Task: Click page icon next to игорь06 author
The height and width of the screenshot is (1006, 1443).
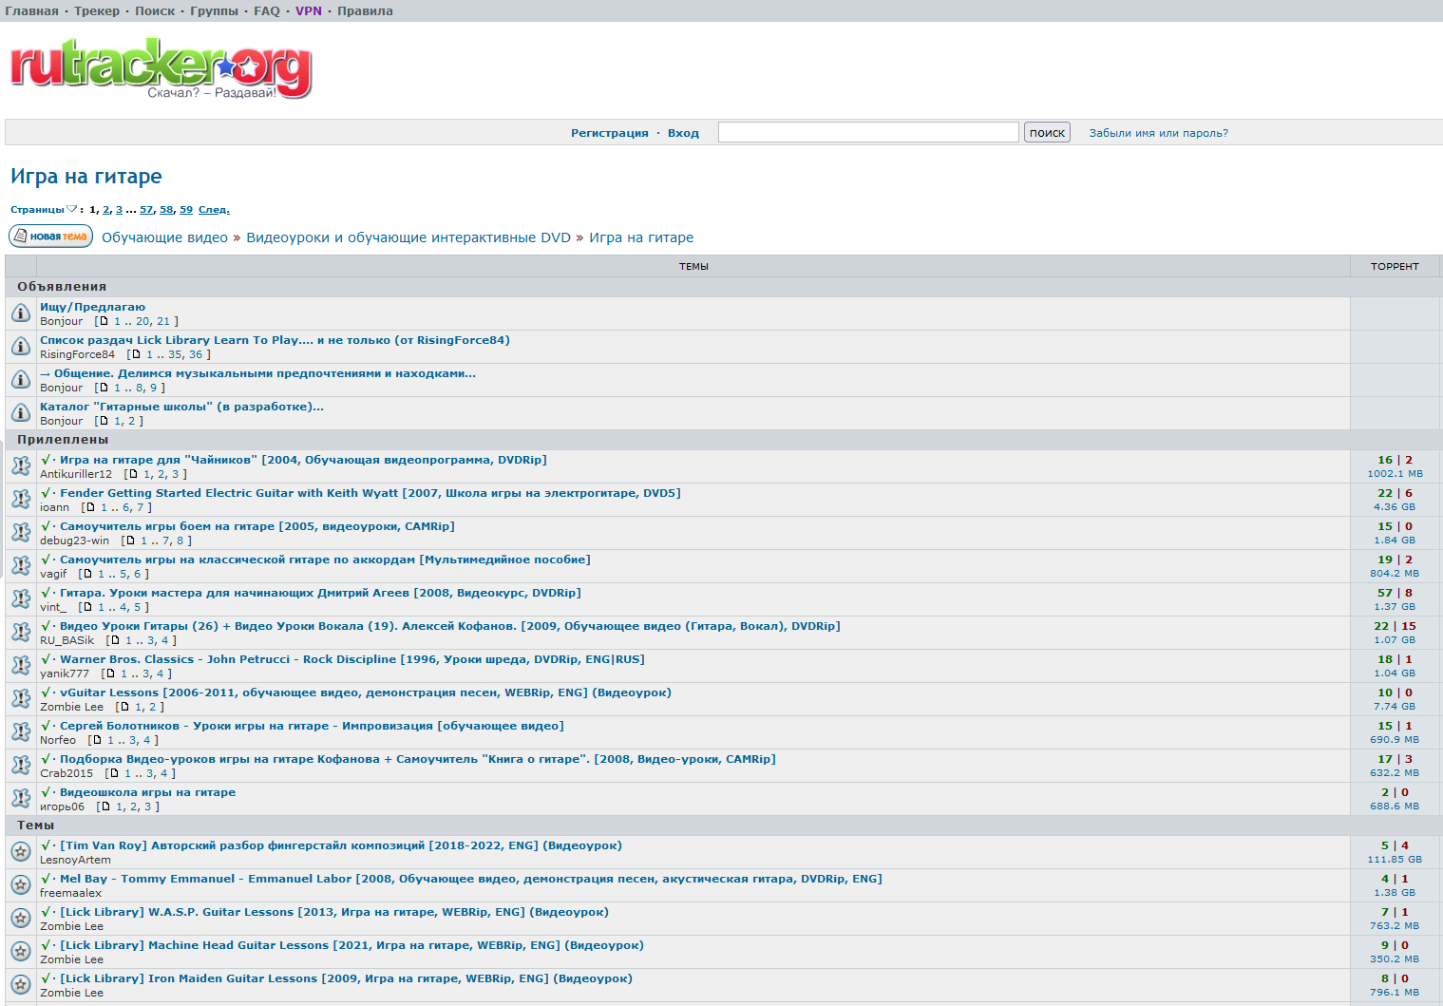Action: (x=104, y=807)
